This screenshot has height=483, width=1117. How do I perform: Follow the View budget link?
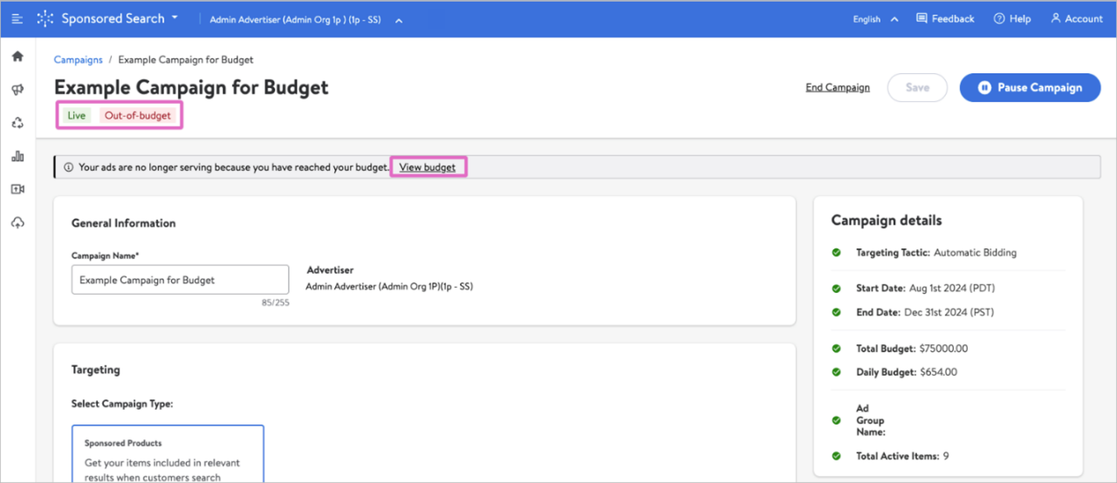point(428,167)
